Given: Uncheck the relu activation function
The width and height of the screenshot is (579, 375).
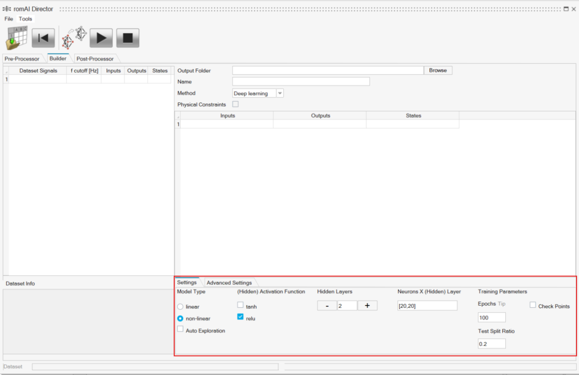Looking at the screenshot, I should click(x=240, y=317).
